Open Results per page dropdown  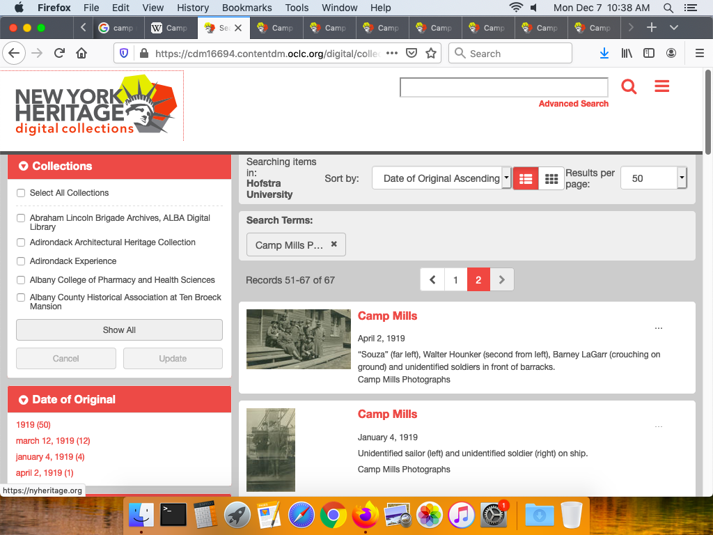[x=653, y=178]
